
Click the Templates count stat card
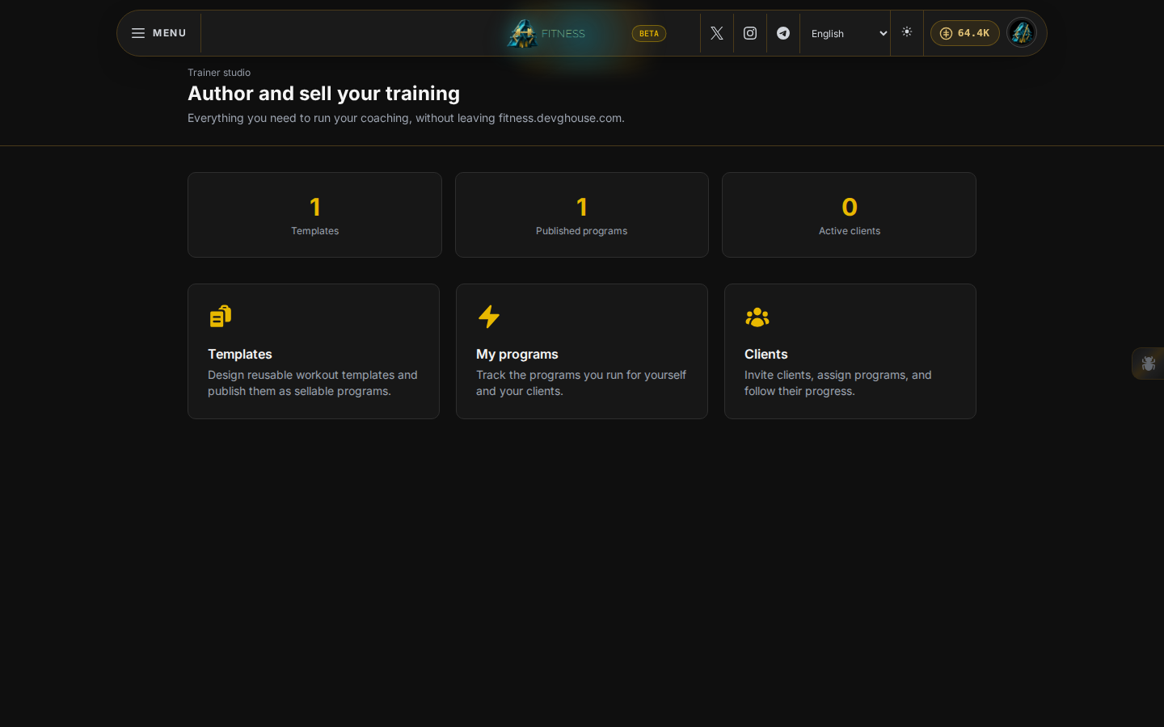click(314, 215)
